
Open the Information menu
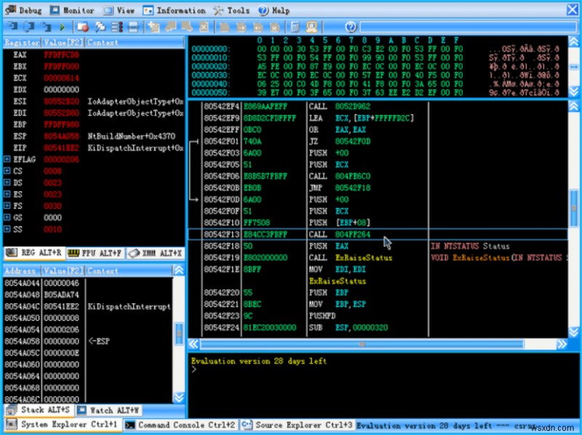tap(174, 10)
